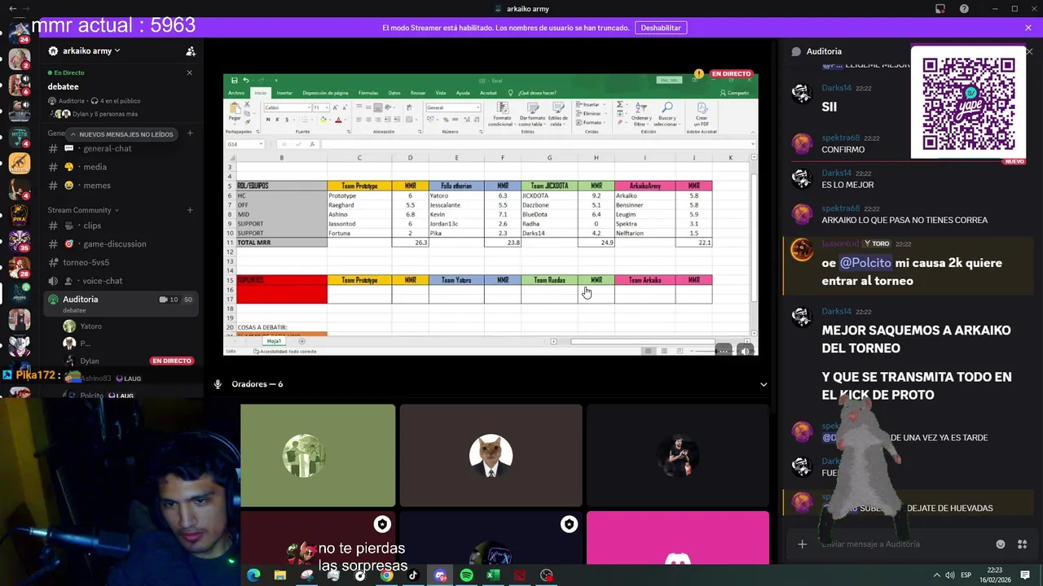Collapse the Oradores section chevron

[764, 384]
